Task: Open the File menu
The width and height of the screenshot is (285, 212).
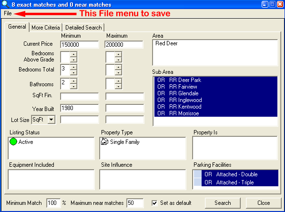Action: tap(8, 13)
